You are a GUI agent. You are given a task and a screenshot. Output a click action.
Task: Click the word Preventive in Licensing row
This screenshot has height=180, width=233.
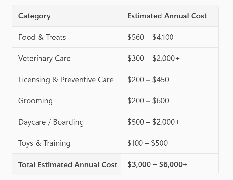pyautogui.click(x=78, y=80)
